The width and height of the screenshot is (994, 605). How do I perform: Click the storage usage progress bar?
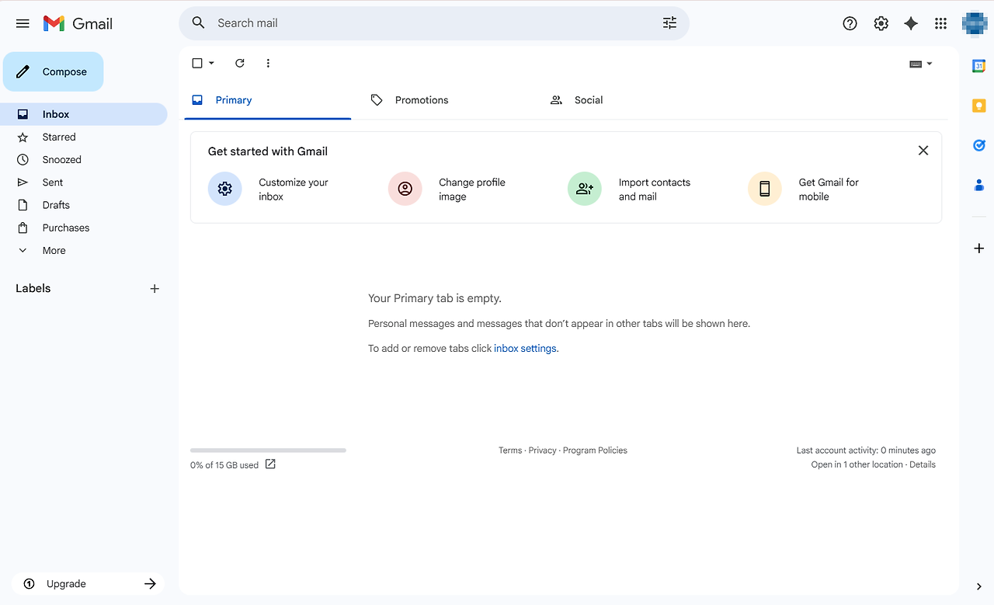268,450
